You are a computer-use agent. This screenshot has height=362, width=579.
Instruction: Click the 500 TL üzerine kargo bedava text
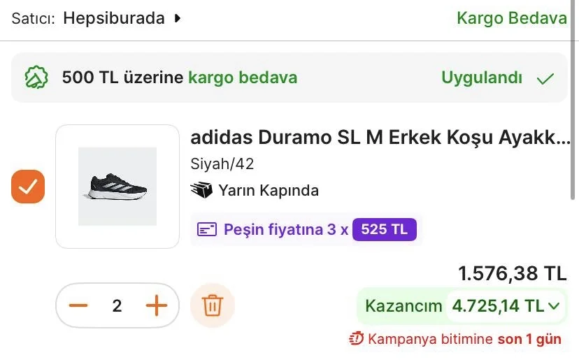pyautogui.click(x=179, y=78)
